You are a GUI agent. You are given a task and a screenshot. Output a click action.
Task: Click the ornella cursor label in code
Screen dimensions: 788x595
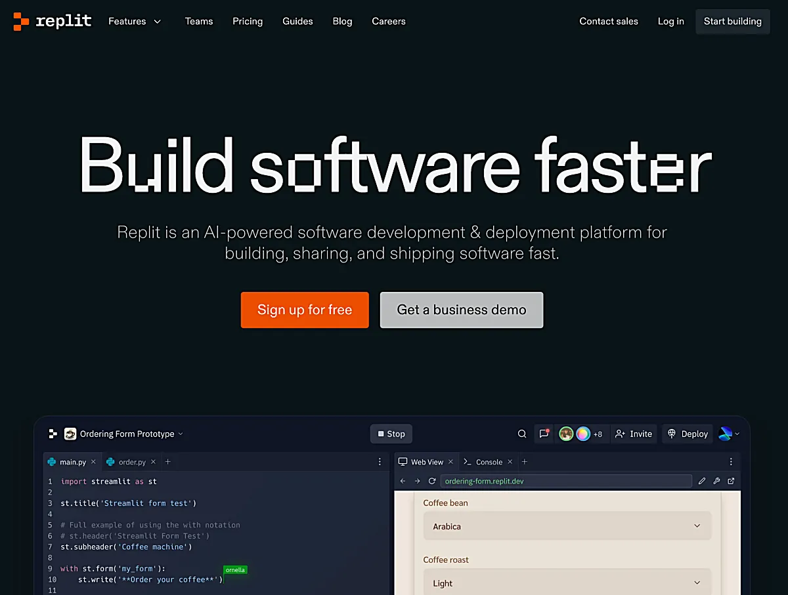[235, 569]
